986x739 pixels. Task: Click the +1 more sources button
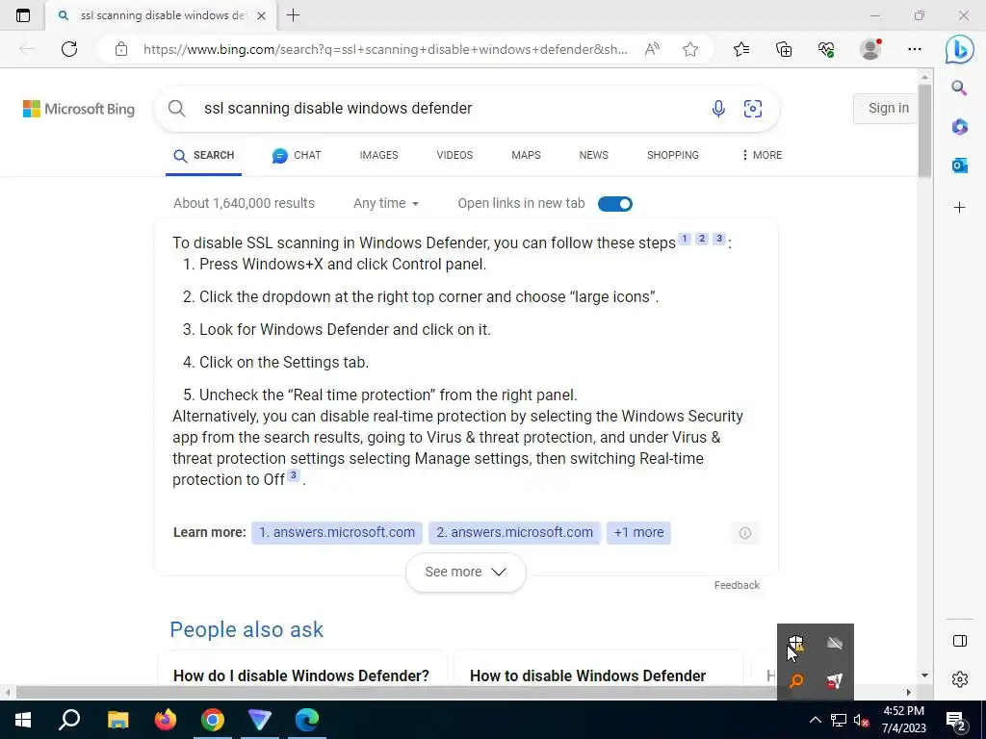tap(638, 532)
